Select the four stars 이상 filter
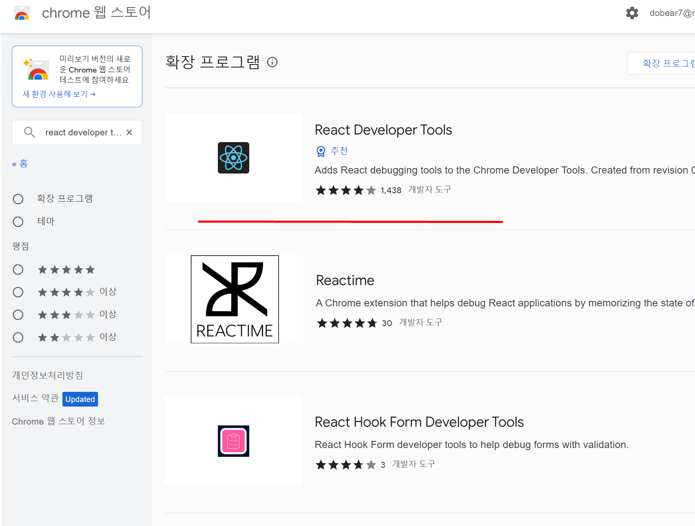Viewport: 695px width, 526px height. point(18,292)
